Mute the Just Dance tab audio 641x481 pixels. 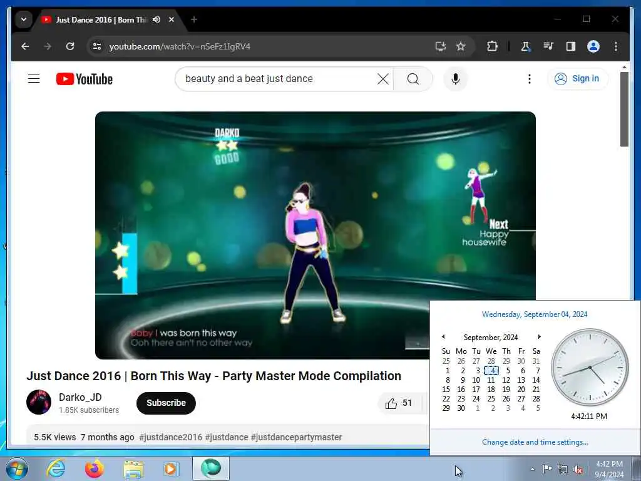point(156,19)
